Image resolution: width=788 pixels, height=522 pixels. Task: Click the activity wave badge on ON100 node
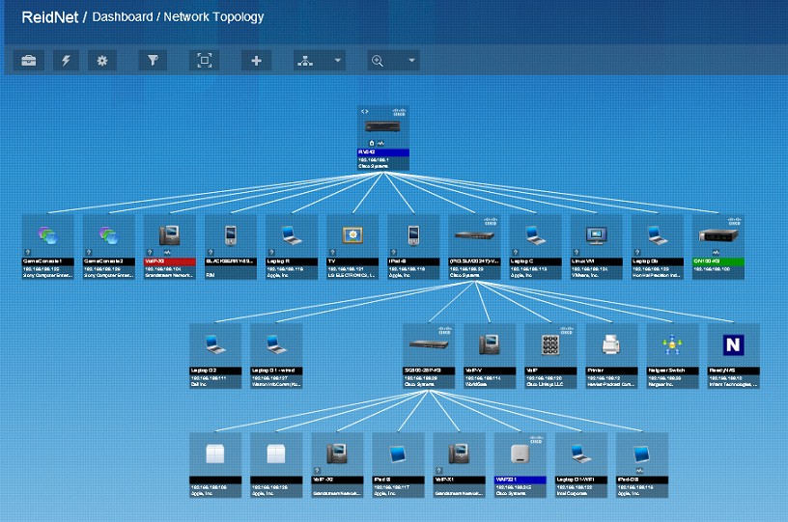[716, 253]
